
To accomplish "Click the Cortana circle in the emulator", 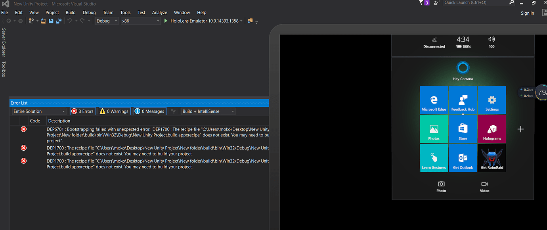I will 463,67.
